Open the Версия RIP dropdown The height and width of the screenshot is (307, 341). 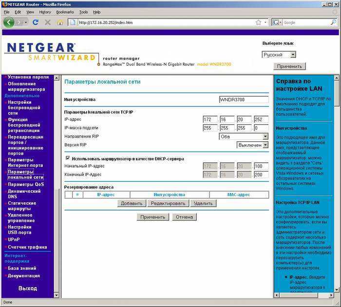click(x=252, y=145)
